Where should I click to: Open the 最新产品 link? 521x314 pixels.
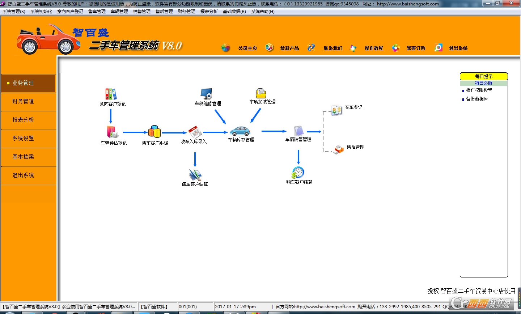(x=290, y=48)
